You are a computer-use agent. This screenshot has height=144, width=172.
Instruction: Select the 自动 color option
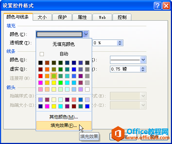coord(64,54)
